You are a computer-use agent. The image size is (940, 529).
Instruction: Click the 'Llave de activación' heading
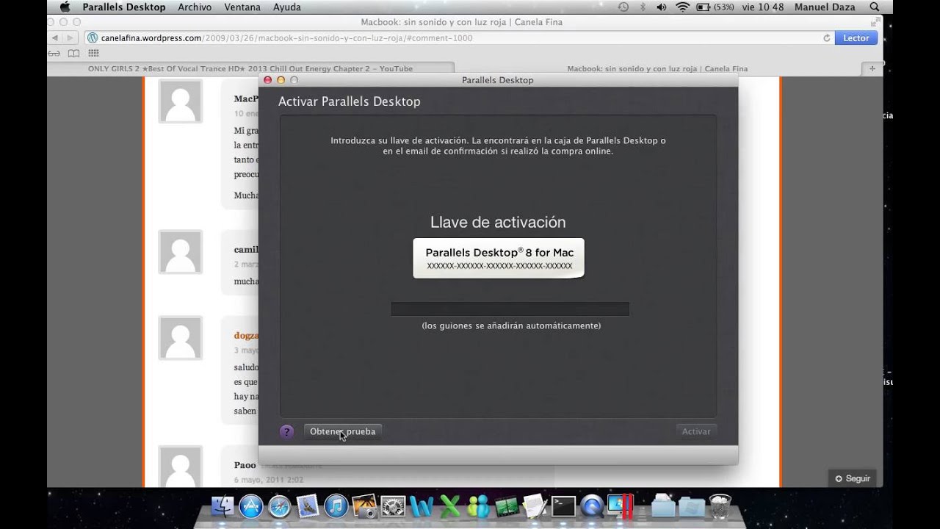[x=498, y=222]
